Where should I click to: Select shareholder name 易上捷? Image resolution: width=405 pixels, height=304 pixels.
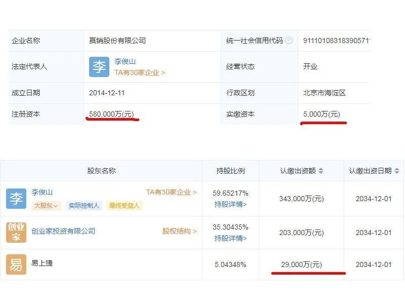point(42,263)
